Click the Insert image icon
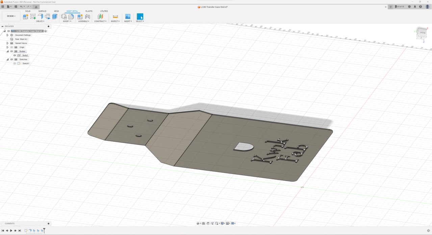432x235 pixels. click(128, 17)
